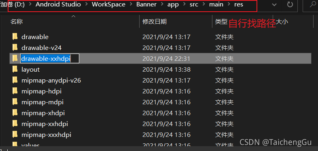Select the drawable-v24 folder icon

point(15,48)
